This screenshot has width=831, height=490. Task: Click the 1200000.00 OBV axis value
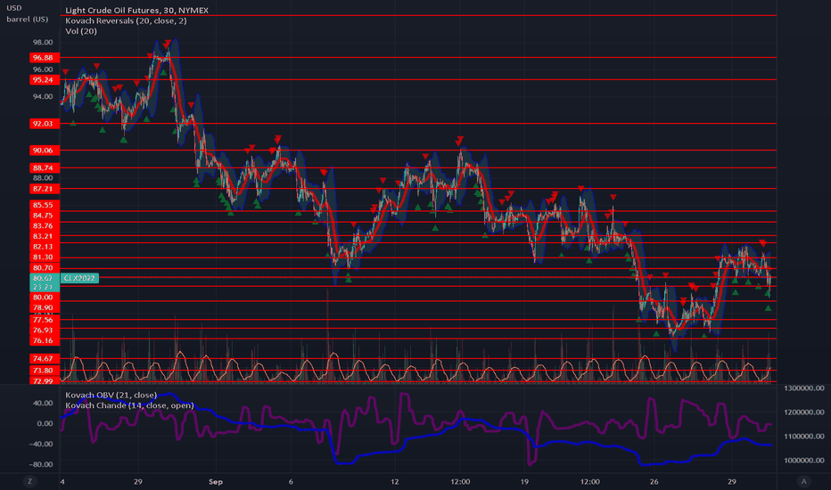tap(804, 412)
